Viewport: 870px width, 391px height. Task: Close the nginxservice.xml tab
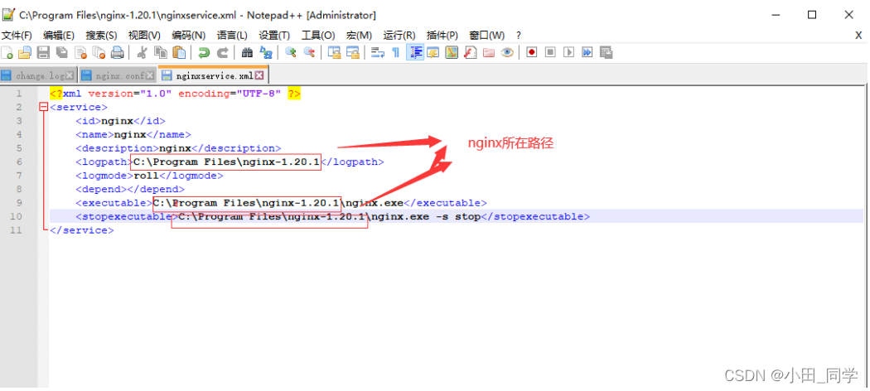point(259,75)
